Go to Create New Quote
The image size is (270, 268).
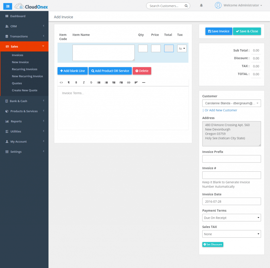point(25,90)
